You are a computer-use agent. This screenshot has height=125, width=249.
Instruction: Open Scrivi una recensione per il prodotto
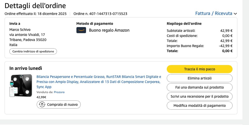click(x=199, y=96)
